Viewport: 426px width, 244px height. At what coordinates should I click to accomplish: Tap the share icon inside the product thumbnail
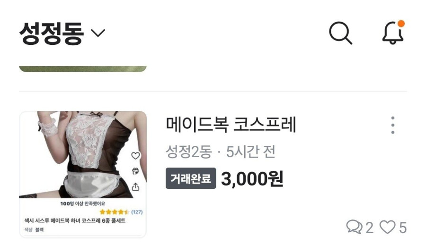[135, 186]
